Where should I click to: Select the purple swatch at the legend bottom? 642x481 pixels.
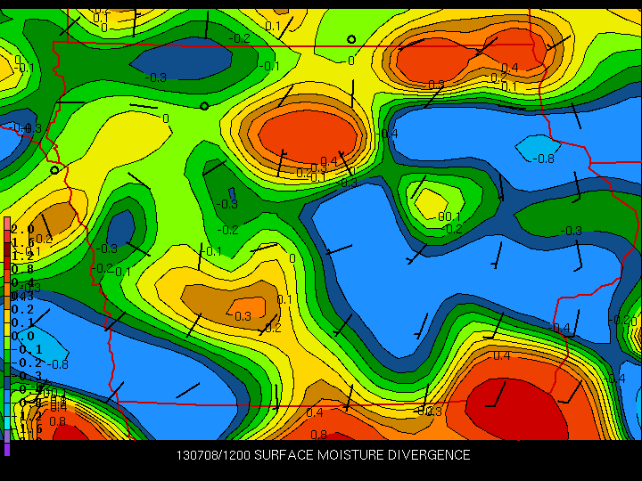(7, 448)
